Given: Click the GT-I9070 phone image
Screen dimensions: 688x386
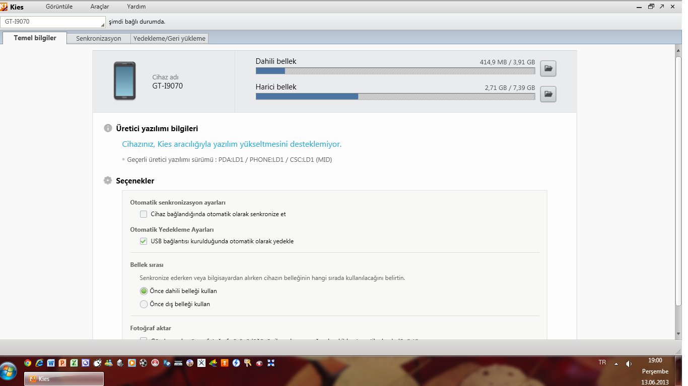Looking at the screenshot, I should click(124, 81).
